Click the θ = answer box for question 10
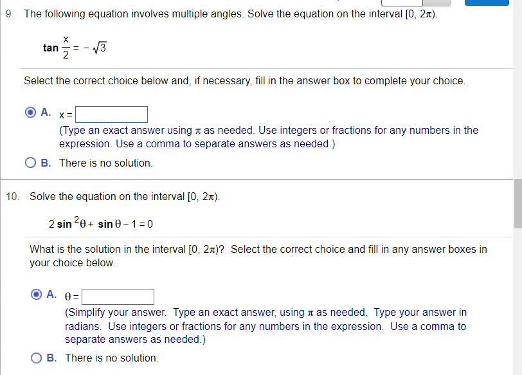Viewport: 522px width, 375px height. (118, 297)
